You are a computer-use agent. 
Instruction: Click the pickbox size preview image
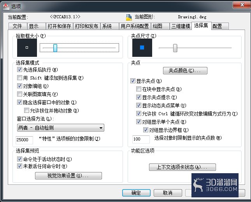coord(27,47)
